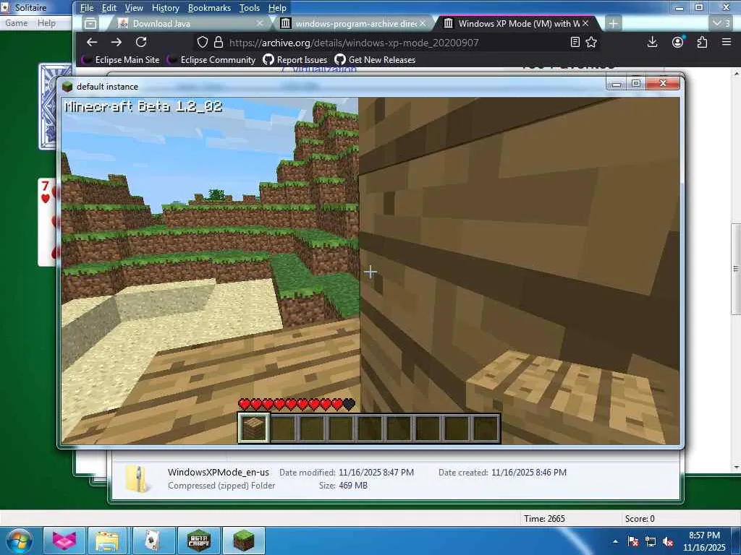Screen dimensions: 741x555
Task: Open the Eclipse Community bookmark
Action: pyautogui.click(x=211, y=59)
